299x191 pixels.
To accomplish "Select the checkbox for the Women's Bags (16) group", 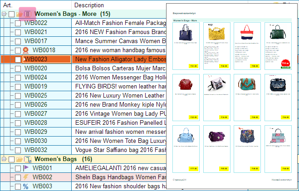I will click(11, 159).
